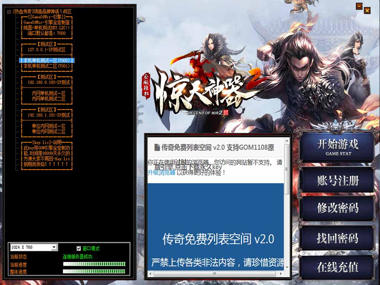Screen dimensions: 380x285
Task: Collapse the [热血传奇] server tree root node
Action: (9, 12)
